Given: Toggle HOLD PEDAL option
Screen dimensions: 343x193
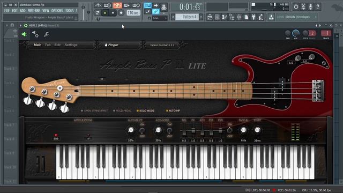Looking at the screenshot, I should coord(122,111).
